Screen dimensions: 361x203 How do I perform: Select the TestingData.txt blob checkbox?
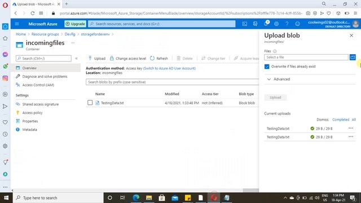(x=90, y=103)
